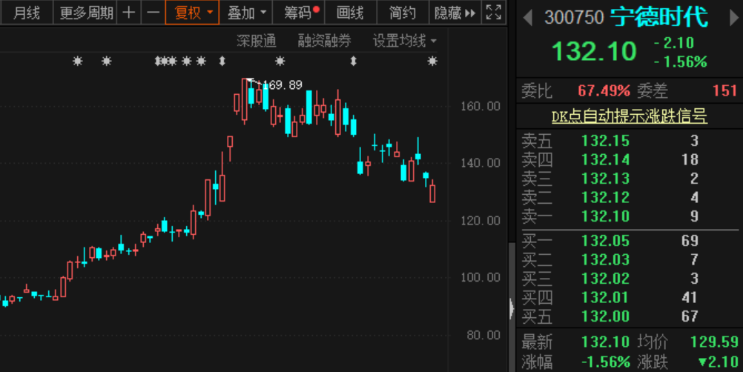The width and height of the screenshot is (743, 372).
Task: Click the right-panel collapse arrow handle
Action: click(511, 308)
